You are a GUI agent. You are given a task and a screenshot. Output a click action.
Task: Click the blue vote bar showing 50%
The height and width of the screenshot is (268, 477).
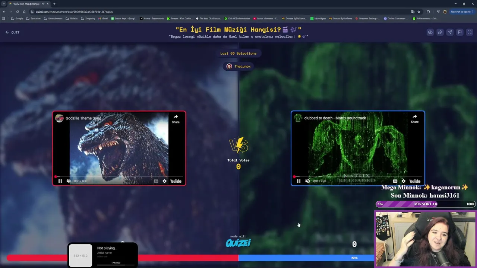coord(306,258)
